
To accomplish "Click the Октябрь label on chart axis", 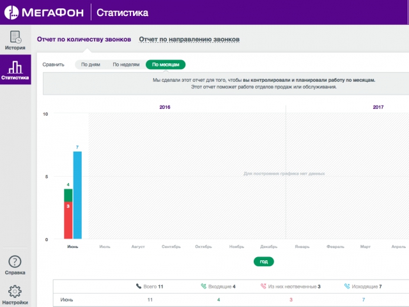I will click(203, 247).
